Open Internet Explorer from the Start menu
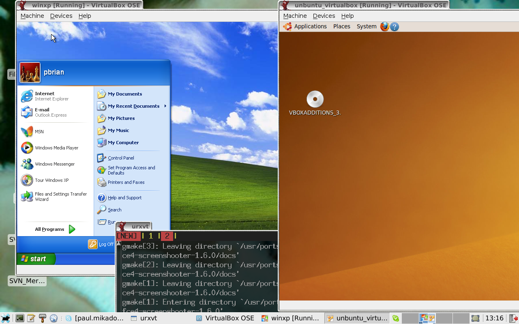The image size is (519, 324). coord(45,96)
